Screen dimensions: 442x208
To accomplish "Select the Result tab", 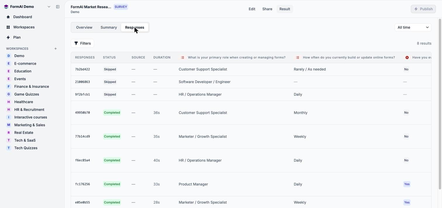I will (285, 9).
